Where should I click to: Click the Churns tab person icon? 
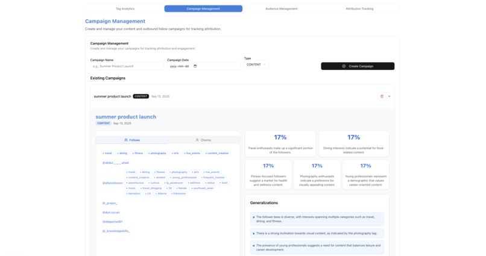click(197, 140)
